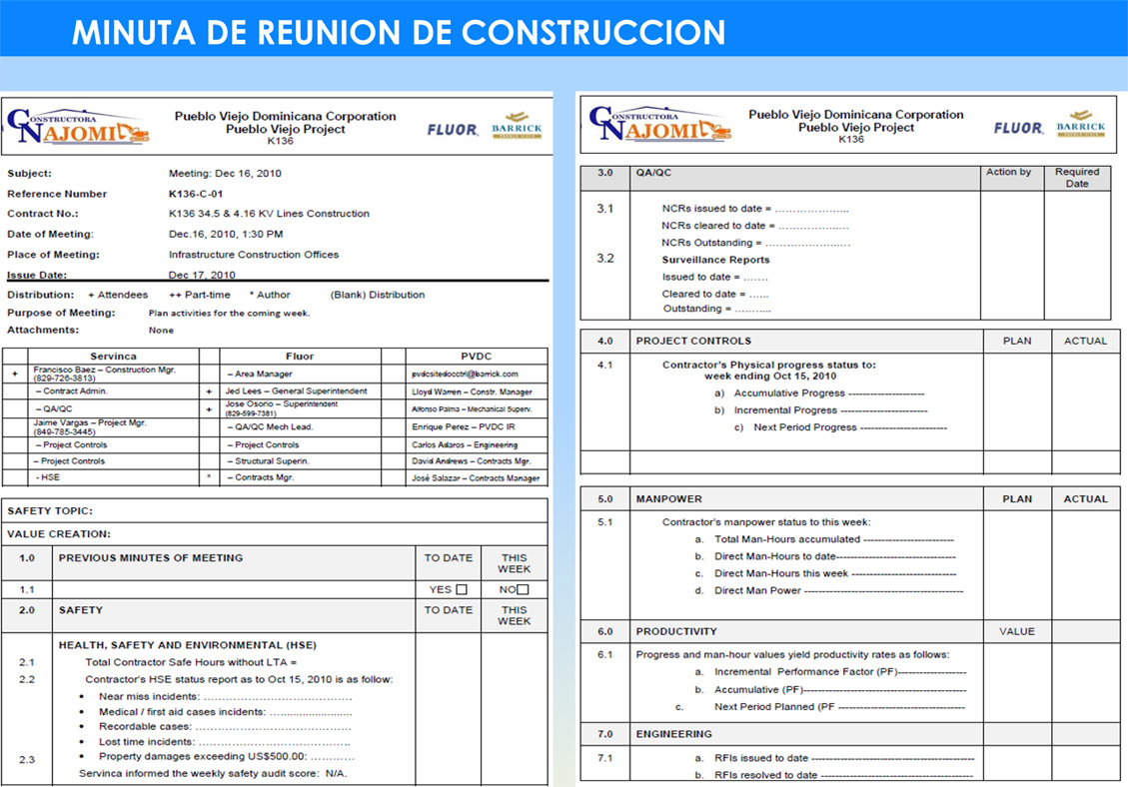Click the FLUOR logo on the QA/QC page

[1019, 128]
